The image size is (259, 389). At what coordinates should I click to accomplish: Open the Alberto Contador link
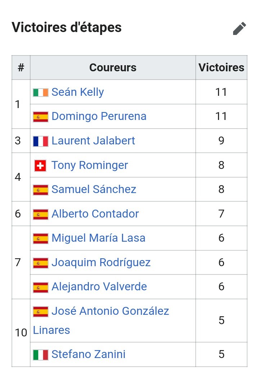pyautogui.click(x=95, y=214)
